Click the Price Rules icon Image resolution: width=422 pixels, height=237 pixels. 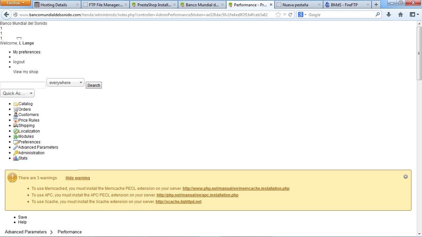point(16,120)
